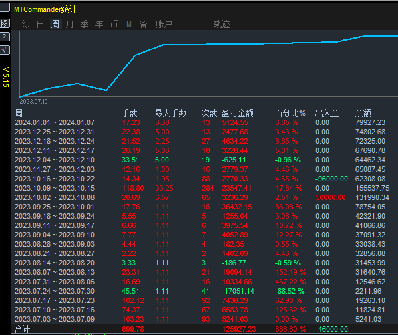398x335 pixels.
Task: Switch to the 日 daily tab
Action: click(40, 24)
